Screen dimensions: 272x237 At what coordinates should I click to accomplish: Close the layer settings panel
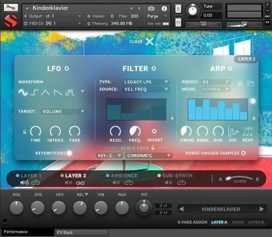pos(148,41)
